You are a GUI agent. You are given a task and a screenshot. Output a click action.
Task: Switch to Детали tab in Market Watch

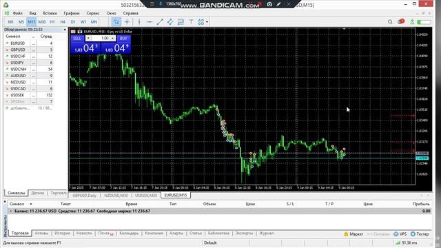[x=38, y=193]
